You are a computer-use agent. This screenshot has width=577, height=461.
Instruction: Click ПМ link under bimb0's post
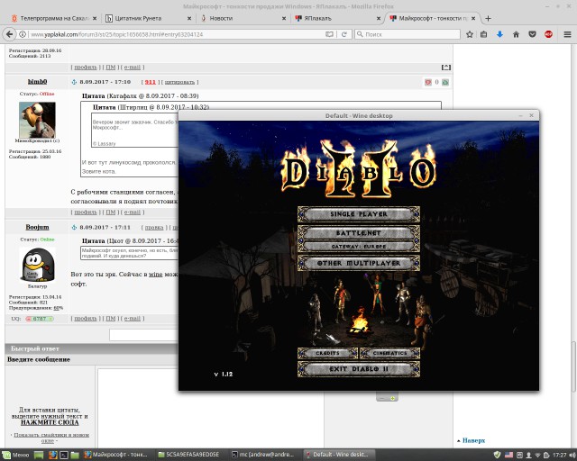pyautogui.click(x=110, y=212)
